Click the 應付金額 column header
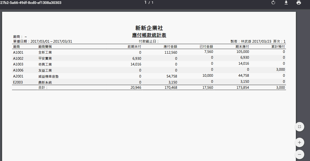 170,47
